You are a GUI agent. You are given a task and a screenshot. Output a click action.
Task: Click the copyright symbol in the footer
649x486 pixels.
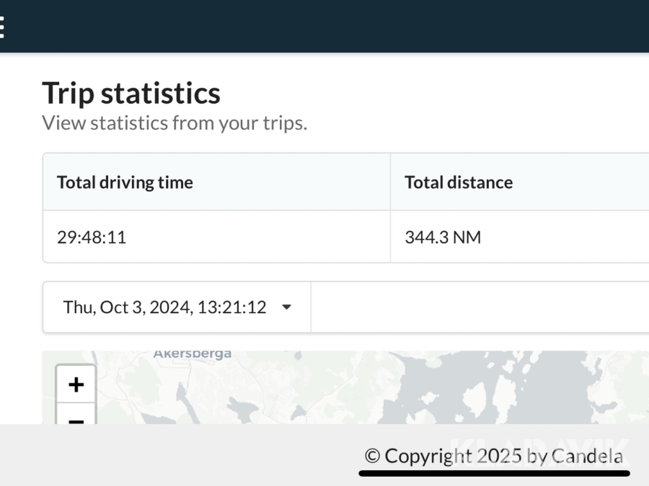[372, 456]
